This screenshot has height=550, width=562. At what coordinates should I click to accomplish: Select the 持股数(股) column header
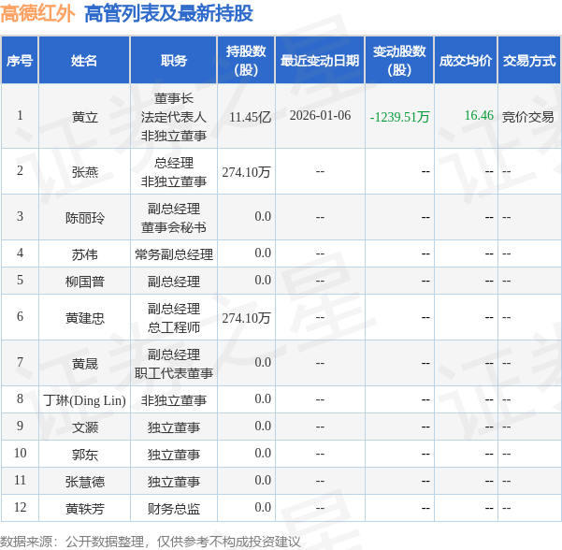[x=246, y=60]
